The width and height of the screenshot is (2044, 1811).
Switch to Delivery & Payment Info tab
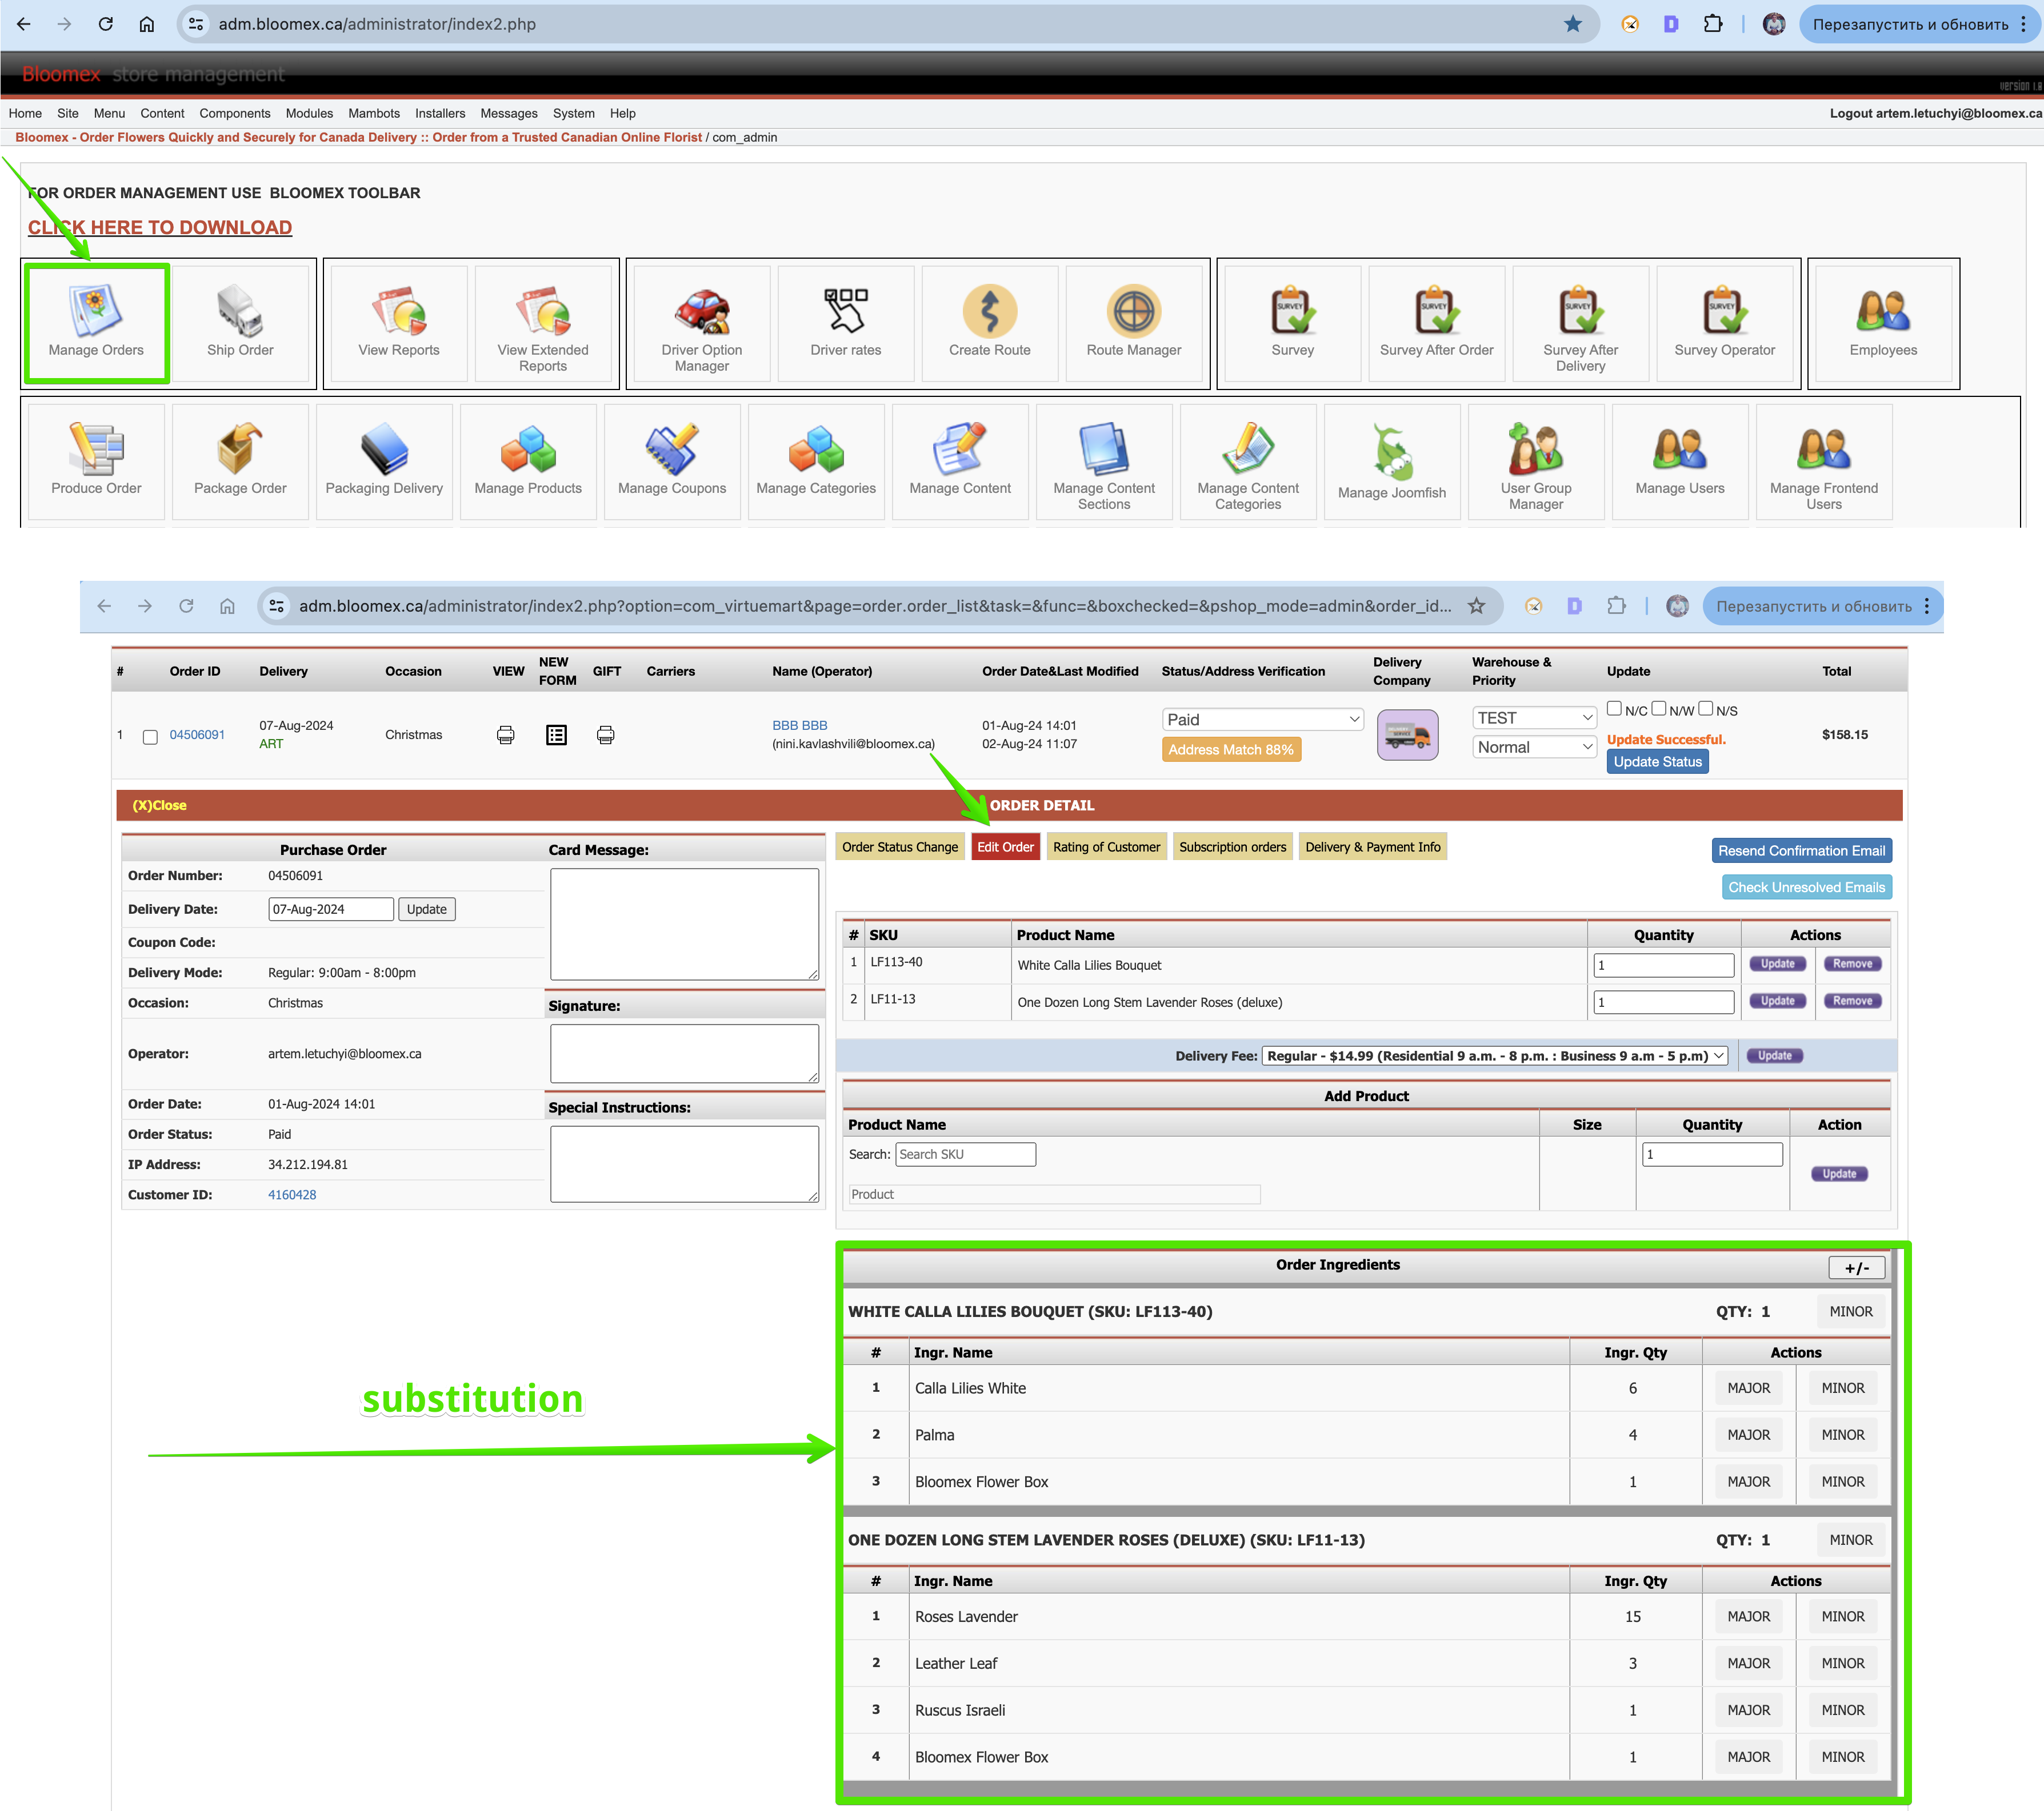(x=1373, y=846)
